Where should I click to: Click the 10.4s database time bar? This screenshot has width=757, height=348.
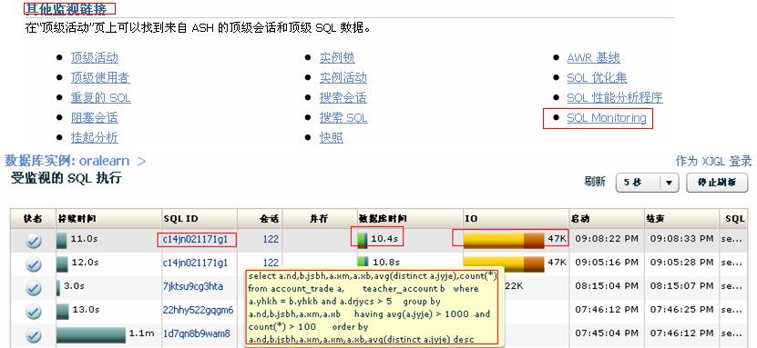point(363,240)
